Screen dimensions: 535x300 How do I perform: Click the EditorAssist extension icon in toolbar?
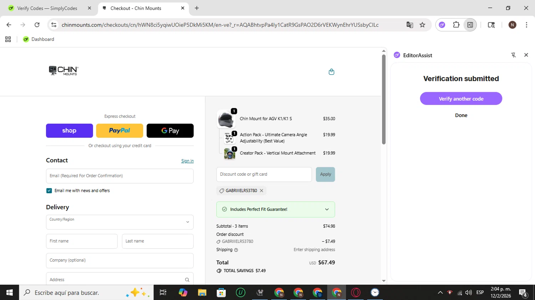[x=442, y=25]
